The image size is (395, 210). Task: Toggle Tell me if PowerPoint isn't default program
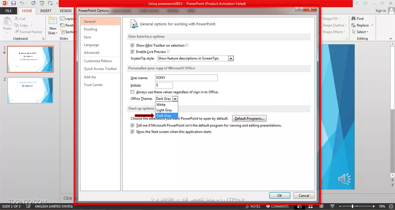(132, 125)
